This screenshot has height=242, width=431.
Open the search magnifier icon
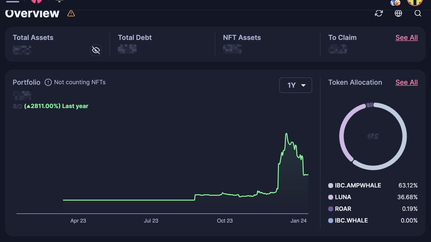pyautogui.click(x=418, y=13)
